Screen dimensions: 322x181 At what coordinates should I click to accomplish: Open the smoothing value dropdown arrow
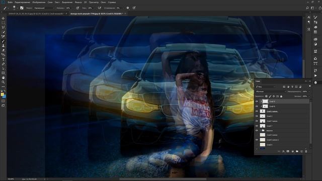pyautogui.click(x=123, y=8)
